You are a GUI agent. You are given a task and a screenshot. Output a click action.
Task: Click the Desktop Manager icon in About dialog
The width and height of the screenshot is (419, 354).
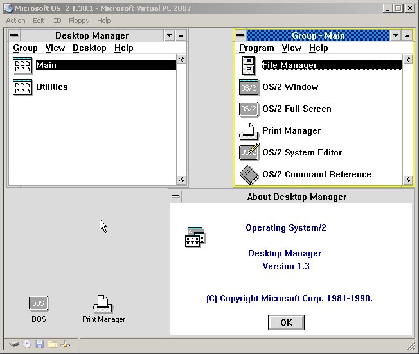(195, 237)
